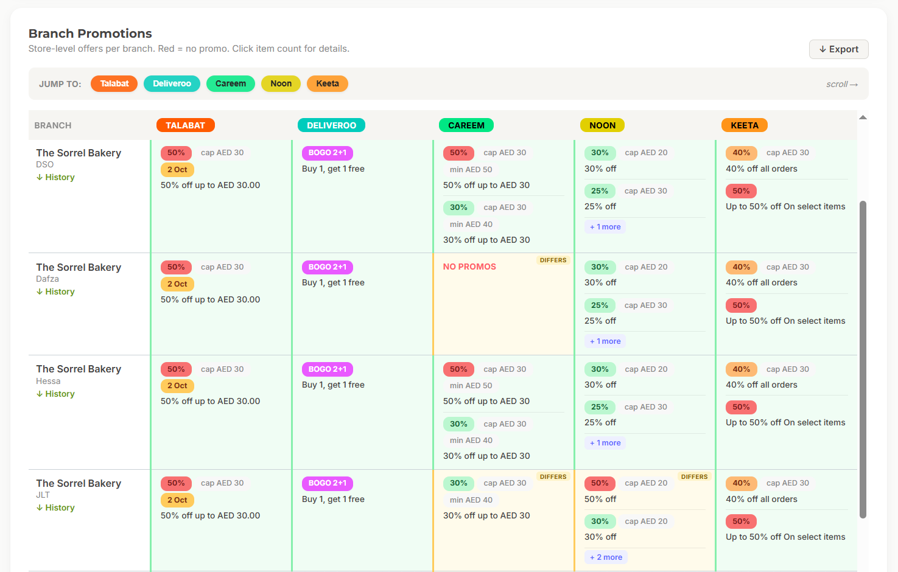Screen dimensions: 898x572
Task: Open History for the DSO branch
Action: click(x=55, y=177)
